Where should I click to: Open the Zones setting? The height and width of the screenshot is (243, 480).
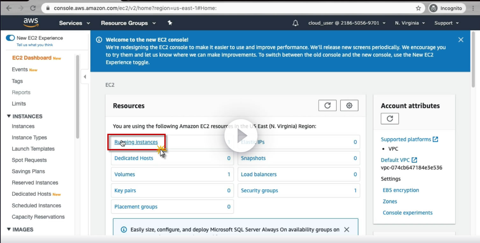click(390, 201)
